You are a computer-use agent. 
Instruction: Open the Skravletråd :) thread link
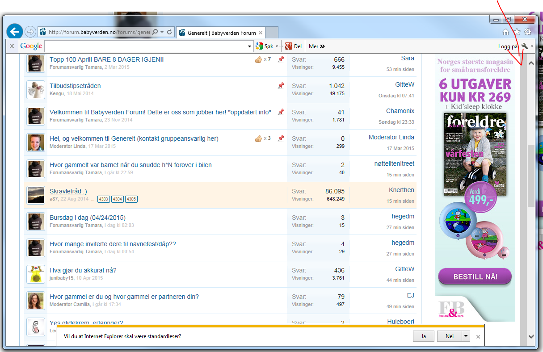click(x=68, y=191)
